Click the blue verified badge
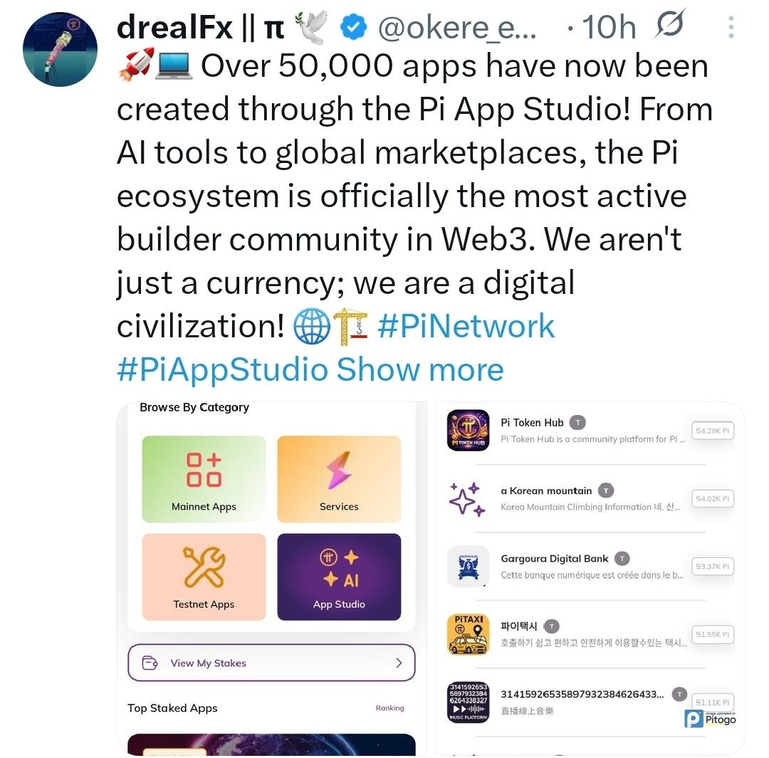769x758 pixels. coord(354,28)
